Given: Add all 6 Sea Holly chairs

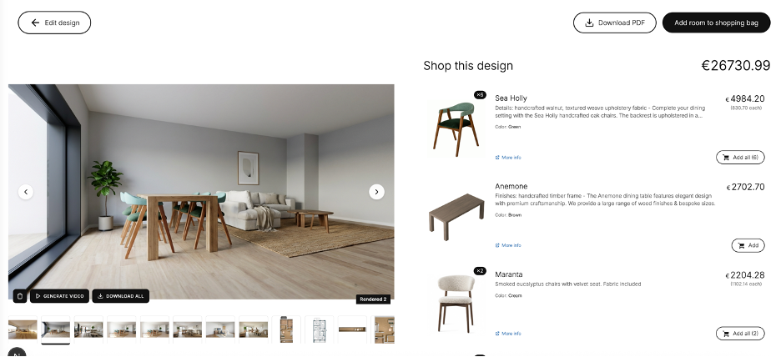Looking at the screenshot, I should [740, 158].
